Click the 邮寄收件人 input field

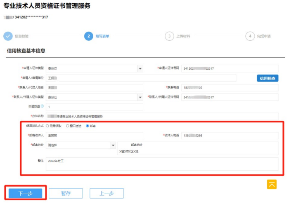click(94, 135)
